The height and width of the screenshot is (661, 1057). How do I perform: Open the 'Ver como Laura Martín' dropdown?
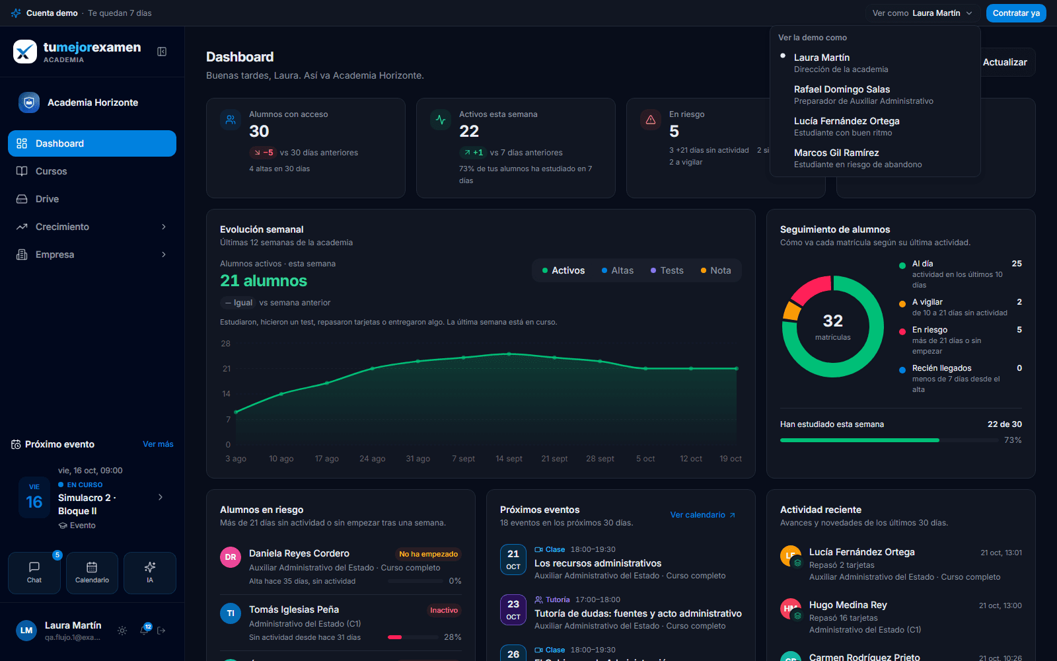point(922,13)
